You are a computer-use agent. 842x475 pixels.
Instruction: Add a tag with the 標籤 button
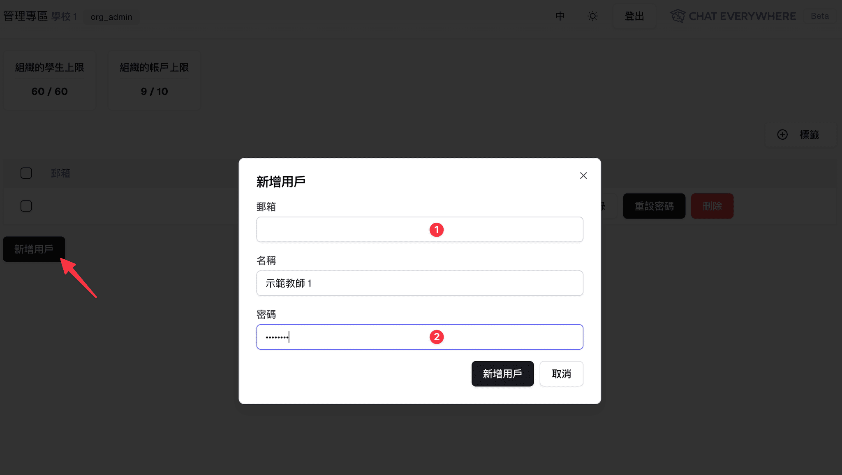800,134
